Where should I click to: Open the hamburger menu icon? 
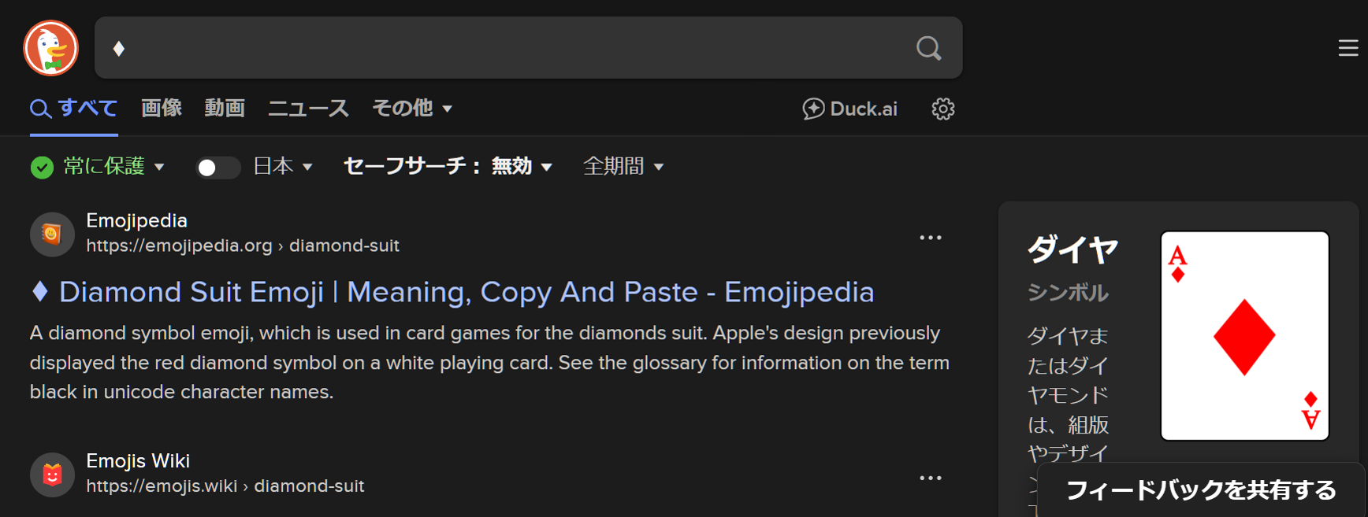click(x=1348, y=48)
